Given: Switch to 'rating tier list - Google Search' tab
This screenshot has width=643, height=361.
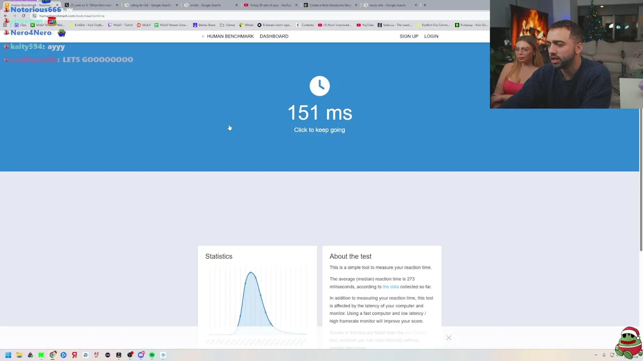Looking at the screenshot, I should pyautogui.click(x=150, y=5).
